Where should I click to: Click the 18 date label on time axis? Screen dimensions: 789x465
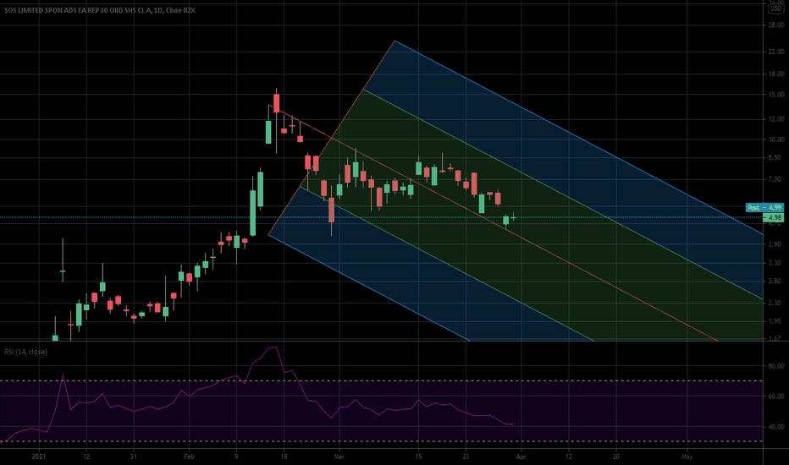pyautogui.click(x=284, y=457)
